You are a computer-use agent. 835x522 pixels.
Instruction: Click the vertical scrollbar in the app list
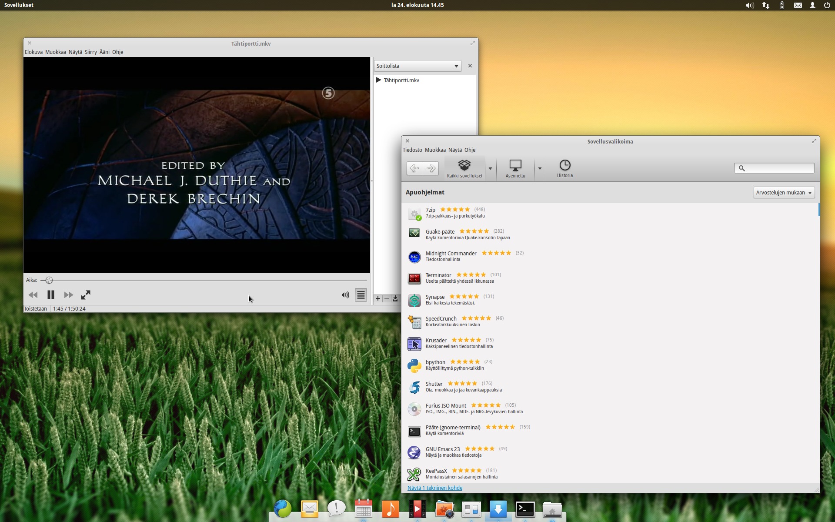(x=819, y=210)
